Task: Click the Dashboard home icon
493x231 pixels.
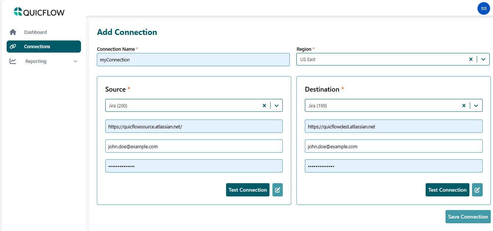Action: (13, 32)
